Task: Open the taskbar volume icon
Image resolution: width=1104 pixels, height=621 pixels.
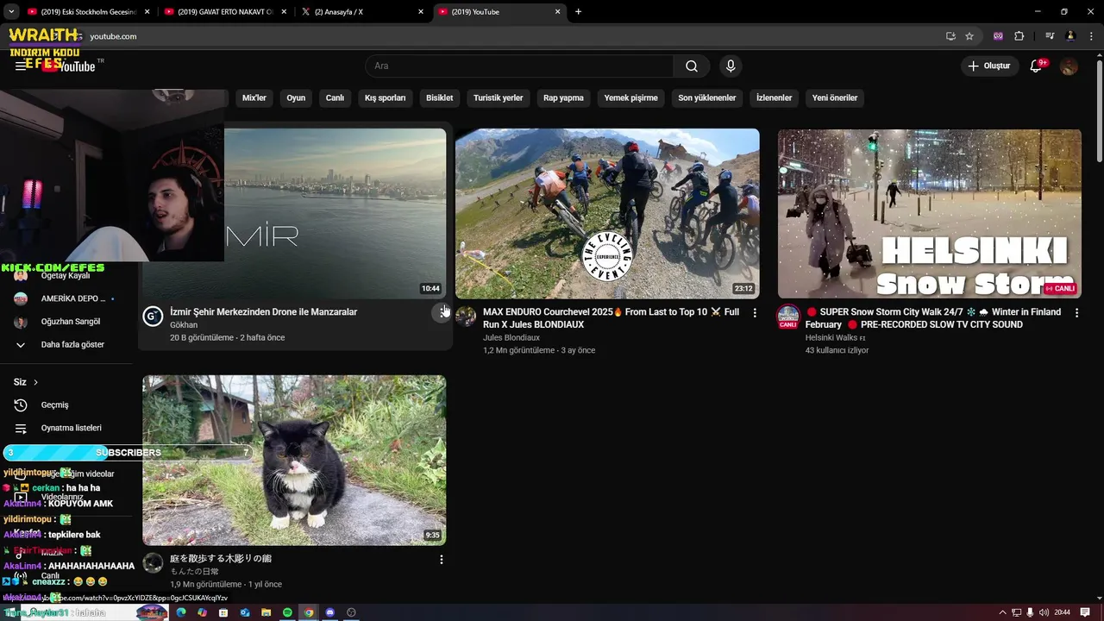Action: point(1044,612)
